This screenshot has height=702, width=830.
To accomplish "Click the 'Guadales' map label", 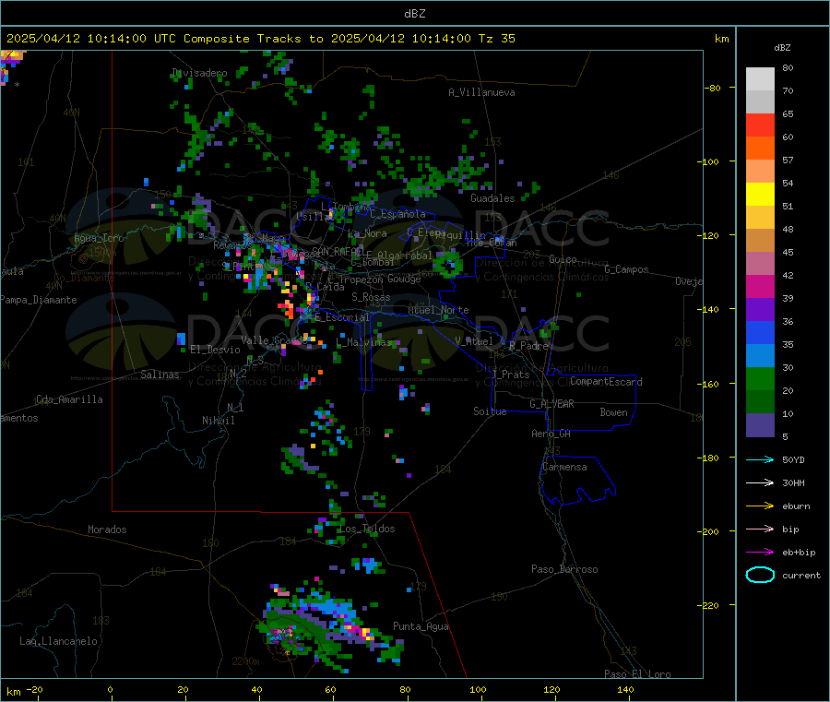I will (492, 198).
